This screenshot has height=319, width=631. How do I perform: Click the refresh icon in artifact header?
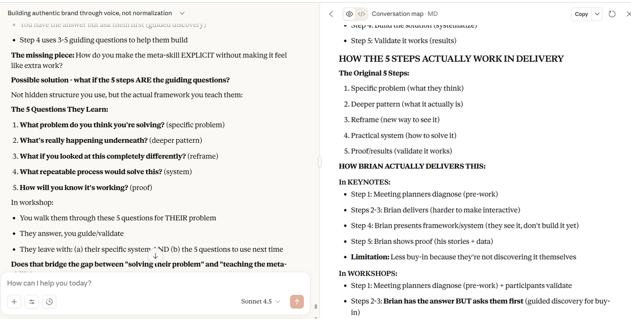click(612, 14)
